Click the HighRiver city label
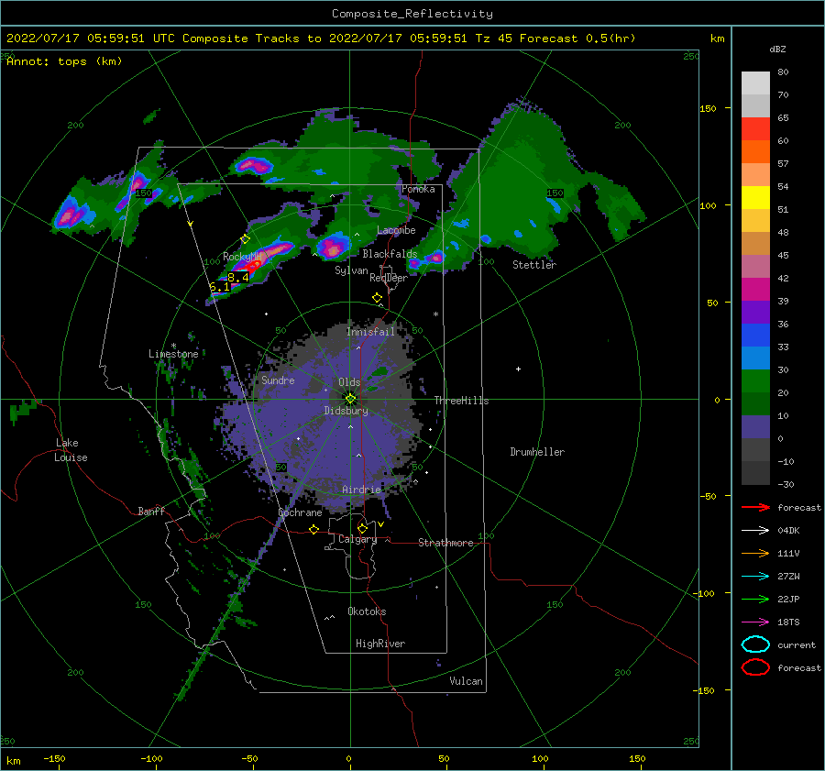The width and height of the screenshot is (825, 771). coord(380,644)
